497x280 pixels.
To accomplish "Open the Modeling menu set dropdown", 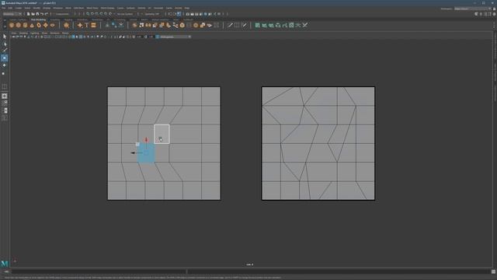I will 12,14.
